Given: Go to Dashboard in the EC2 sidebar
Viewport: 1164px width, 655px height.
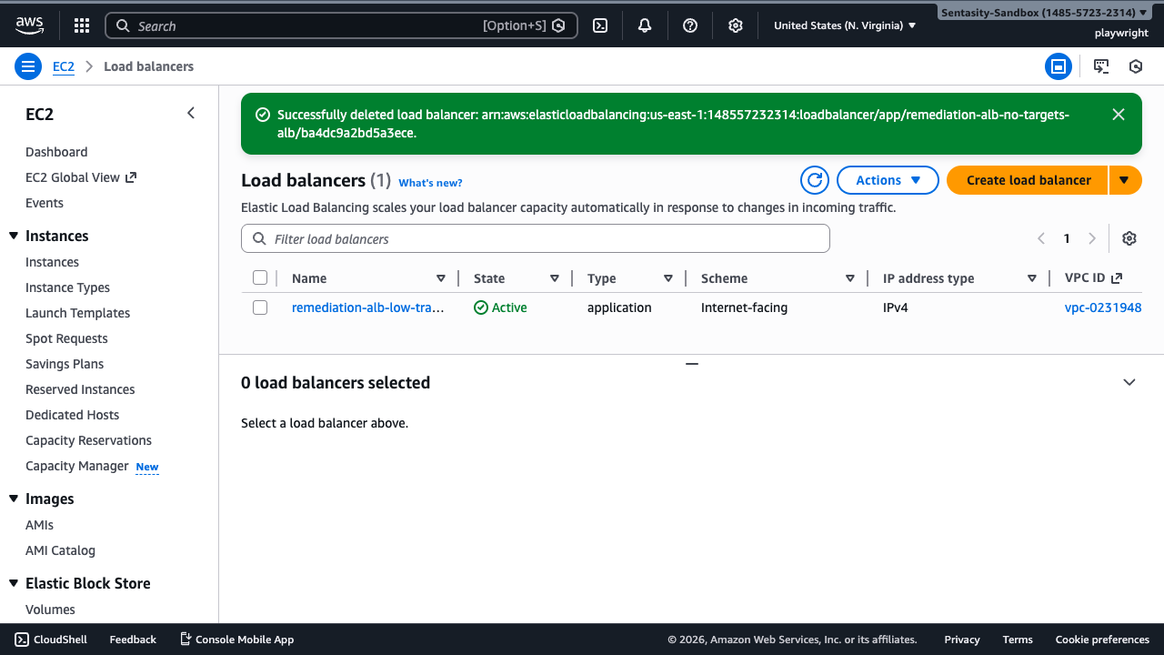Looking at the screenshot, I should click(x=56, y=152).
